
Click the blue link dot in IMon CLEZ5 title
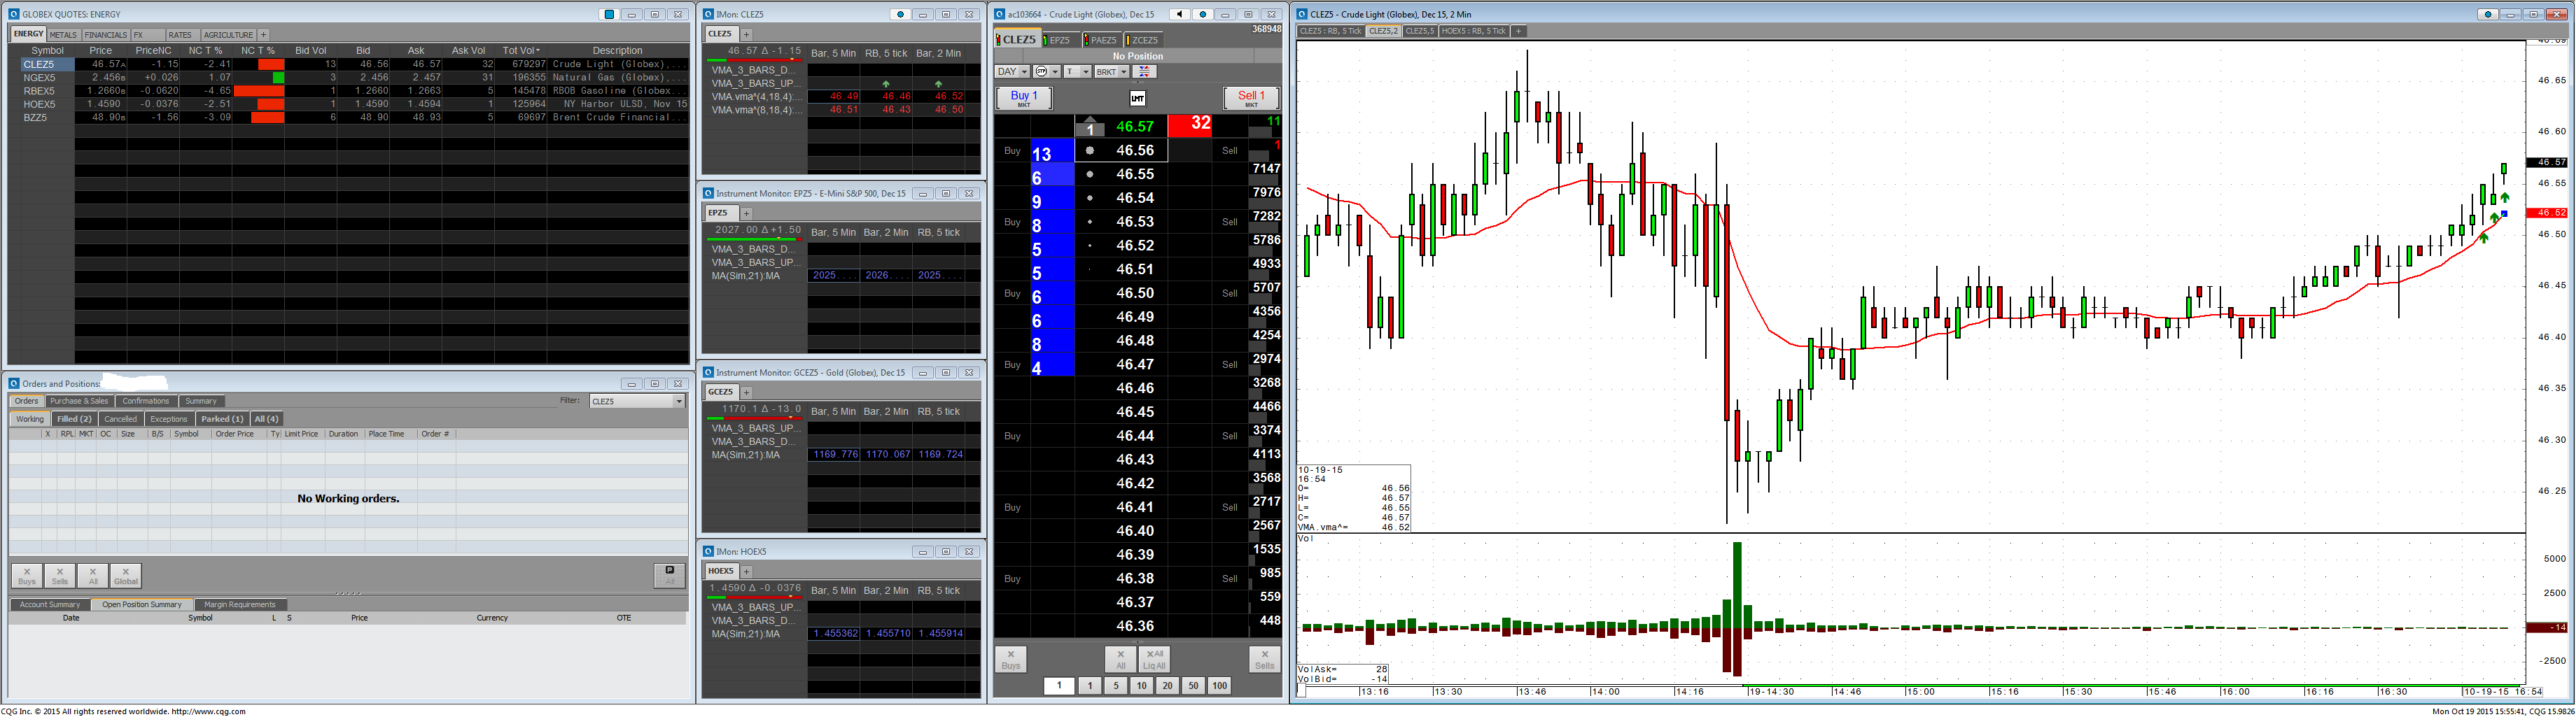[x=900, y=15]
